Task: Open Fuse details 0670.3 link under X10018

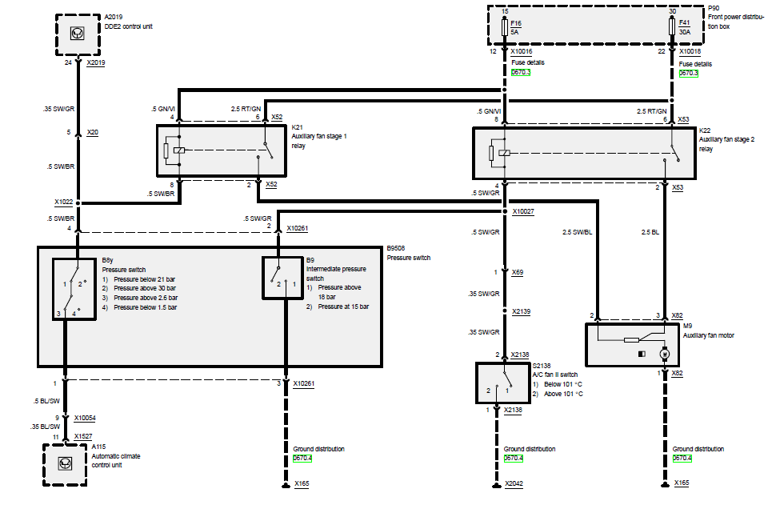Action: coord(688,74)
